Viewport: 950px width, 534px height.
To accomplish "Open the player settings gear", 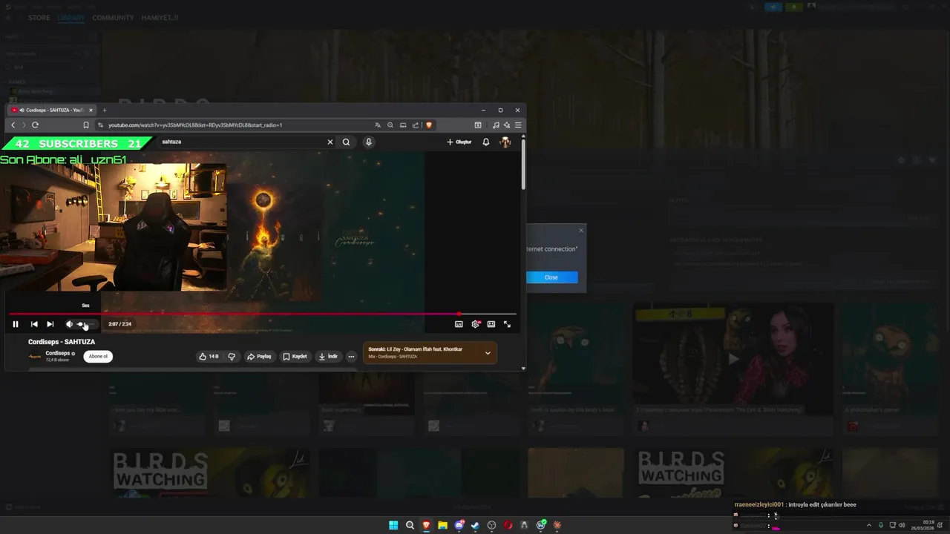I will pyautogui.click(x=476, y=324).
